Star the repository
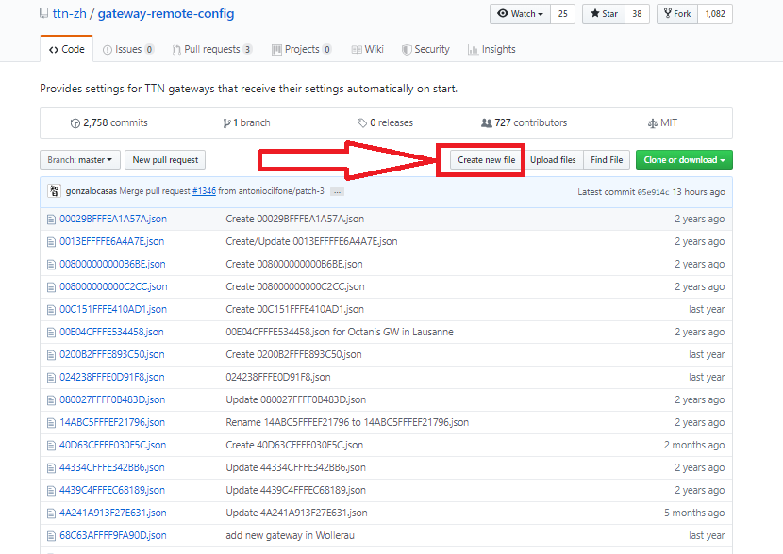 pyautogui.click(x=604, y=13)
